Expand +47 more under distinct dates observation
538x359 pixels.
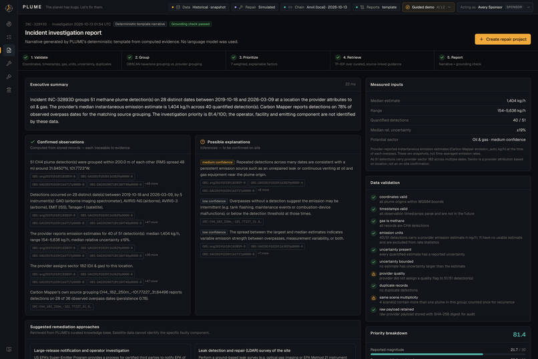152,222
